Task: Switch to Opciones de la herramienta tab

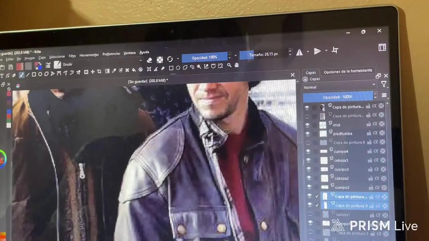Action: click(348, 71)
